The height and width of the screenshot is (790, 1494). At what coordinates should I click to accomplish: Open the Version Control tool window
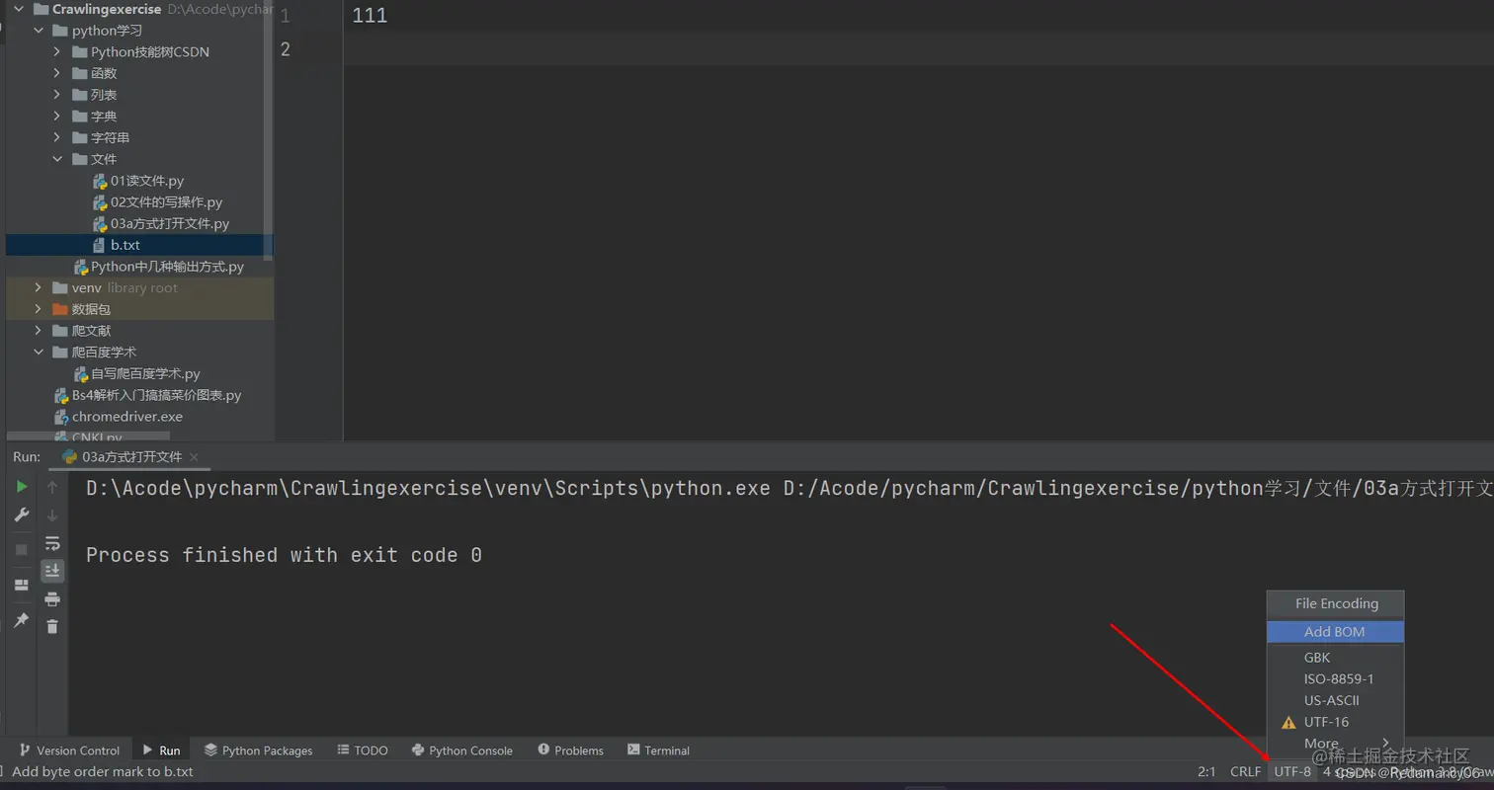pos(69,750)
